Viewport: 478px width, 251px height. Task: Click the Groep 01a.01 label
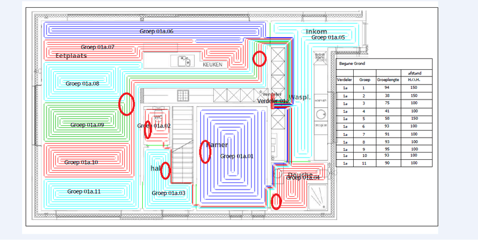coord(237,156)
